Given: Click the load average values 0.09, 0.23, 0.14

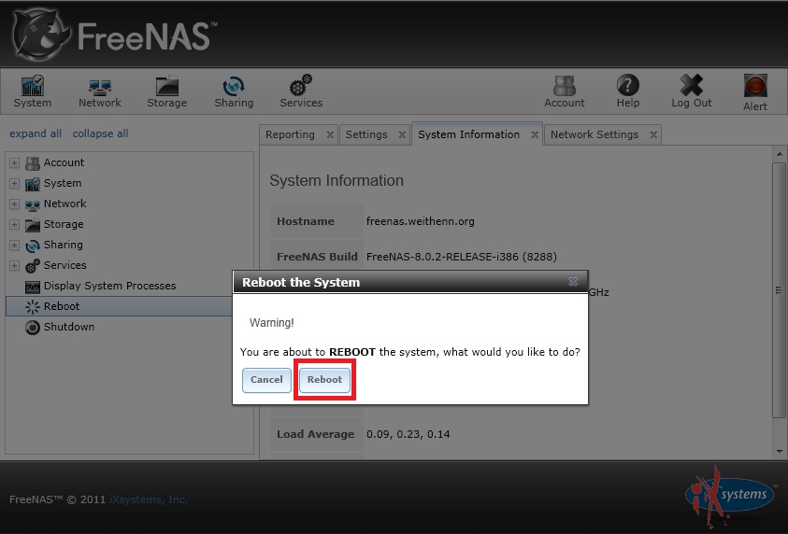Looking at the screenshot, I should 408,434.
